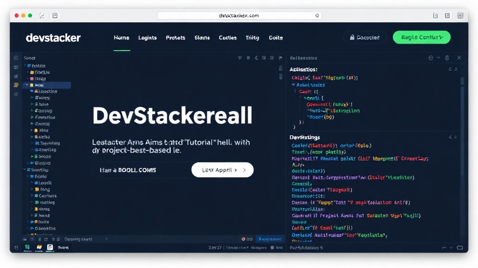Click the upper icon below editor toolbar's right end

tap(281, 68)
